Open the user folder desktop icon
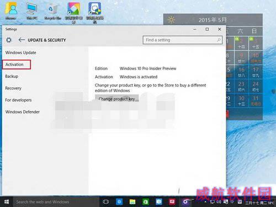Viewport: 276px width, 207px height. (x=11, y=11)
